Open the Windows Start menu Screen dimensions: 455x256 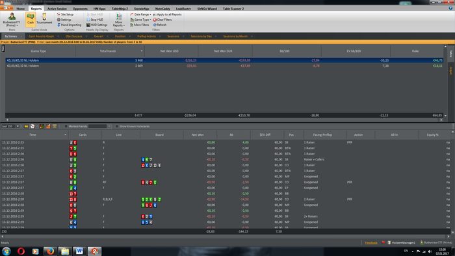pyautogui.click(x=6, y=251)
